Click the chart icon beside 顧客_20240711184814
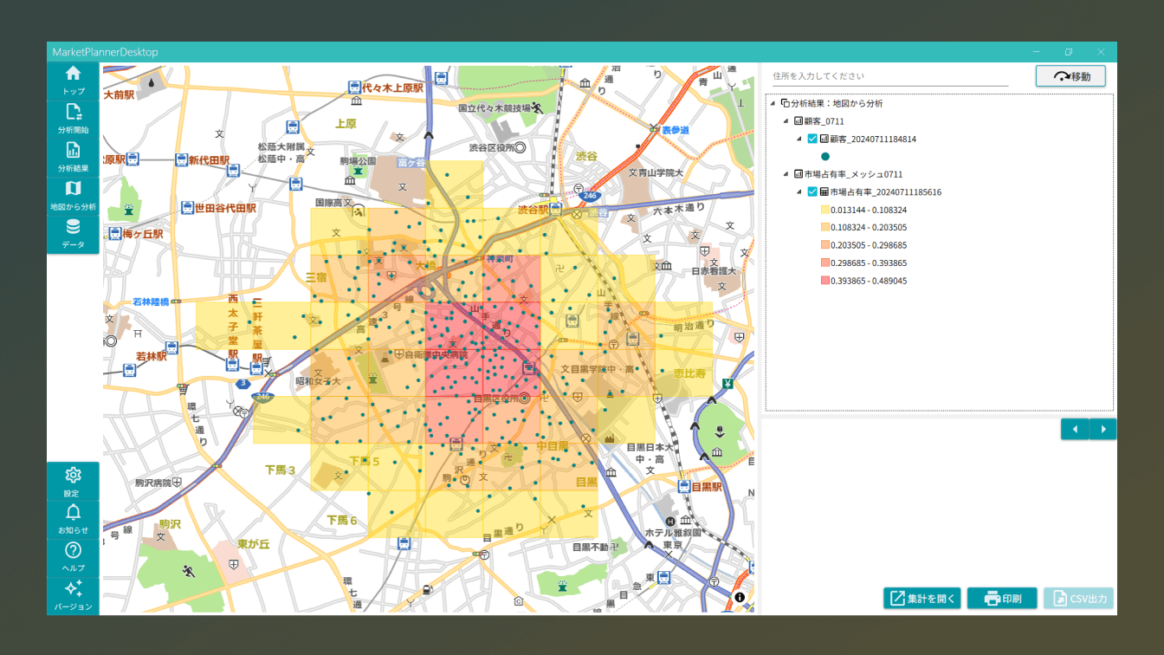The image size is (1164, 655). pyautogui.click(x=824, y=139)
